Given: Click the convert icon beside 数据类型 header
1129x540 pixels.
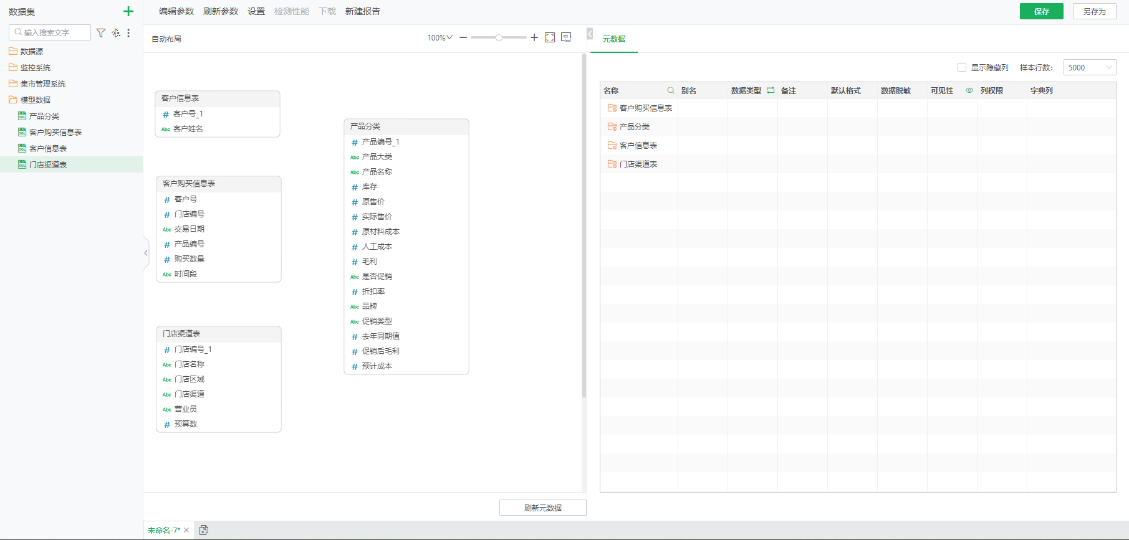Looking at the screenshot, I should point(771,90).
